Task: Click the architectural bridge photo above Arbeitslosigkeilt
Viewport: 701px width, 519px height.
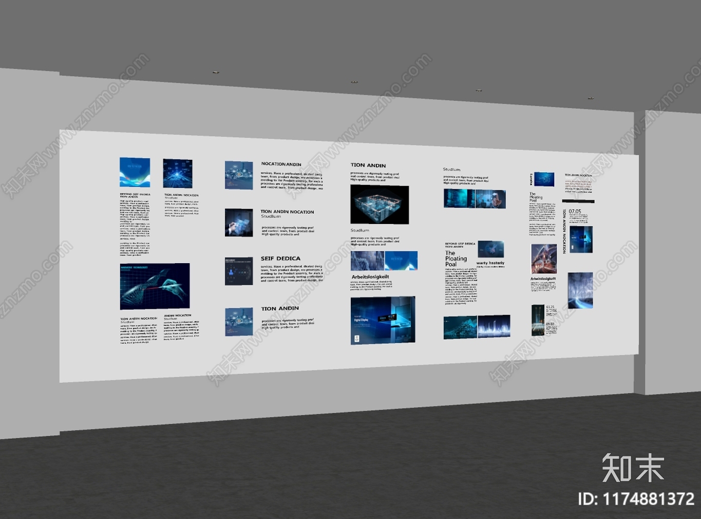Action: [x=544, y=259]
